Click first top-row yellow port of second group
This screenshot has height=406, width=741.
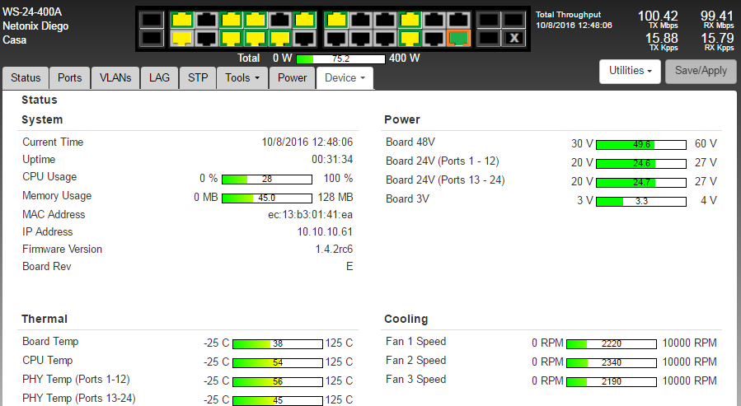pos(335,19)
